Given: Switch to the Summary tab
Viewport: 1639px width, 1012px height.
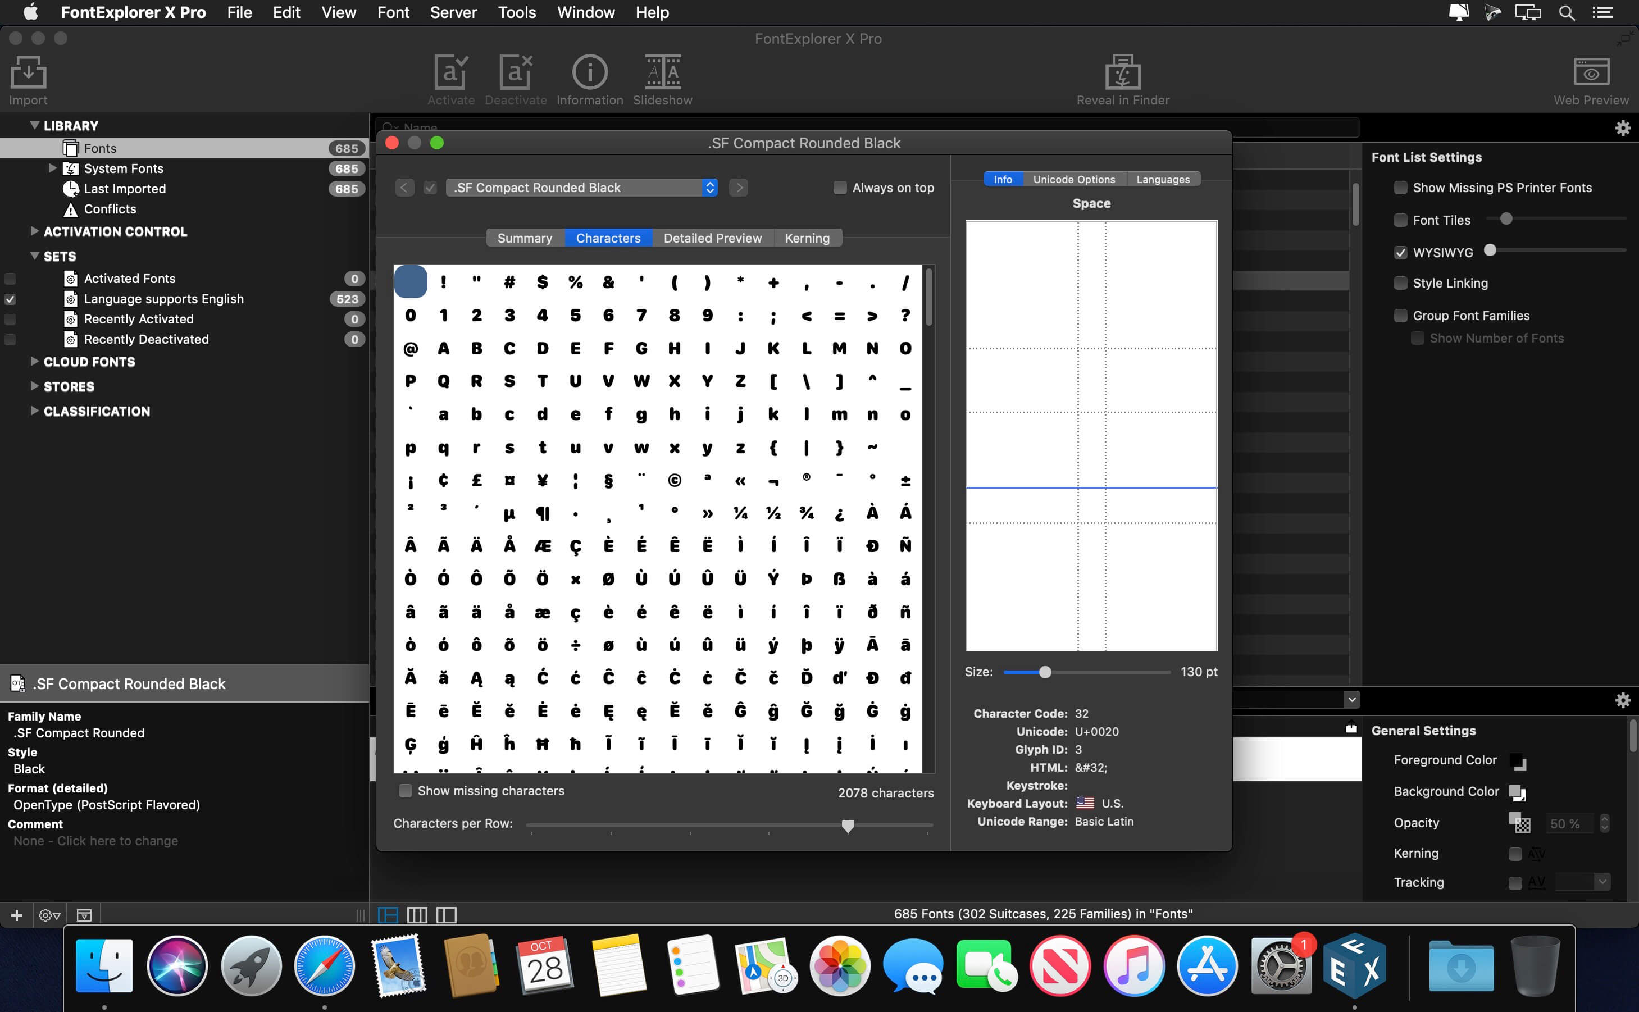Looking at the screenshot, I should [x=525, y=238].
